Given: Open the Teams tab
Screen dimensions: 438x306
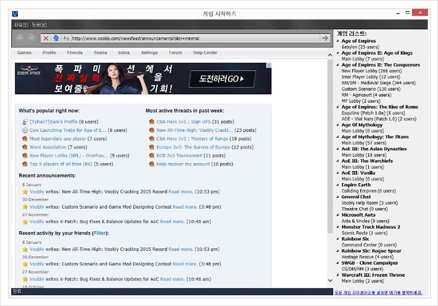Looking at the screenshot, I should (x=100, y=52).
